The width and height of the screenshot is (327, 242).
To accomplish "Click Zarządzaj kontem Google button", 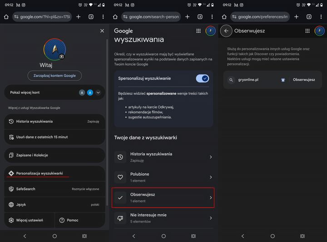I will [x=54, y=76].
